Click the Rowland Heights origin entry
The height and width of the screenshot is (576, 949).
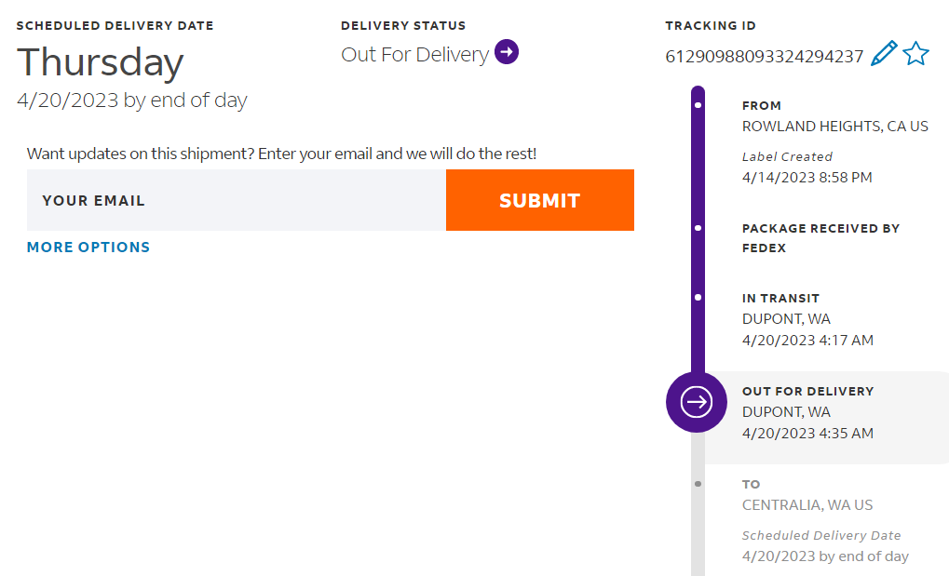click(x=834, y=126)
